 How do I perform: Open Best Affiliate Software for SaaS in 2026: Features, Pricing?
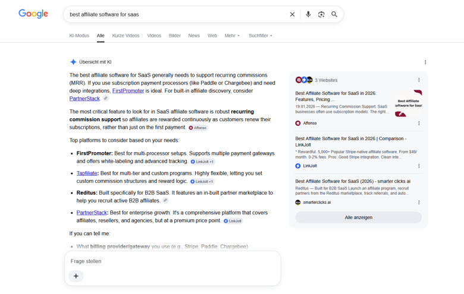coord(336,96)
